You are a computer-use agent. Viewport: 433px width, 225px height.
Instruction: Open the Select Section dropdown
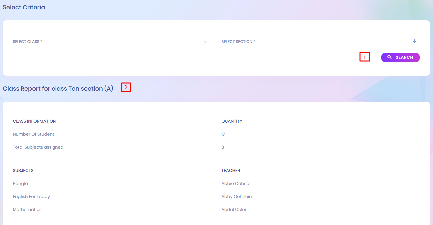316,42
